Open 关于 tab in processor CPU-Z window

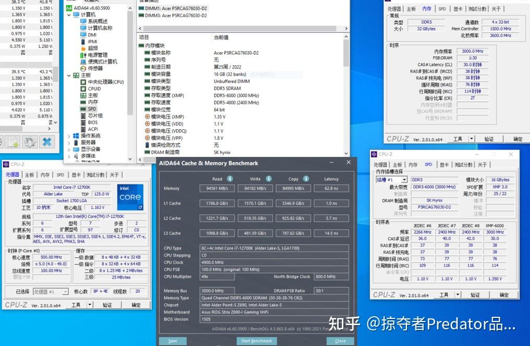pos(114,175)
